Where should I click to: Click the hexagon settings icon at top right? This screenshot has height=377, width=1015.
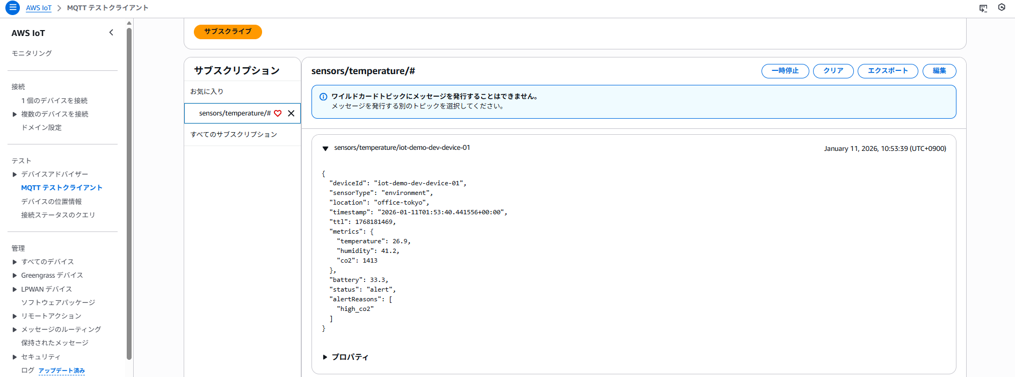pos(1002,8)
